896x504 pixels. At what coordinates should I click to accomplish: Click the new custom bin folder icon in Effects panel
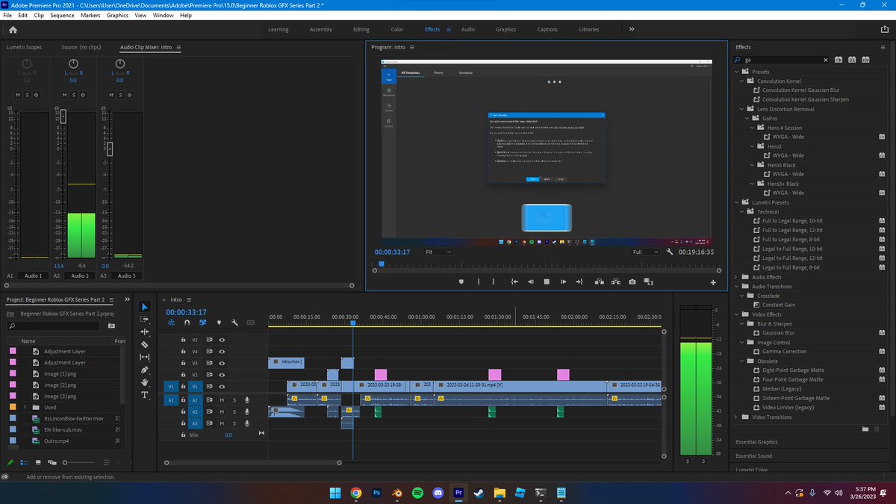pyautogui.click(x=865, y=429)
